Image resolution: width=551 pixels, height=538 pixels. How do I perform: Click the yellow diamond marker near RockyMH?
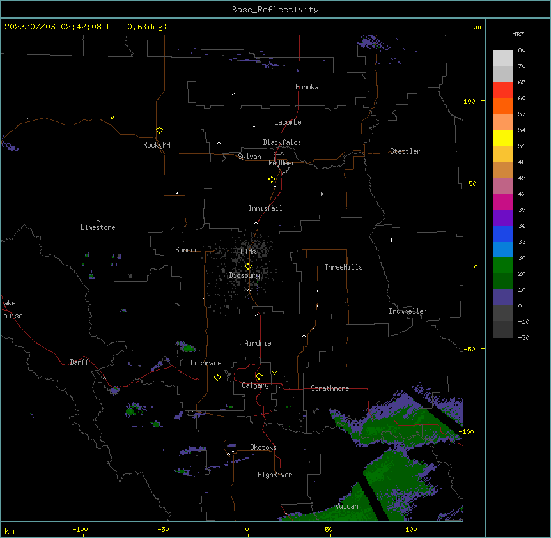[159, 130]
